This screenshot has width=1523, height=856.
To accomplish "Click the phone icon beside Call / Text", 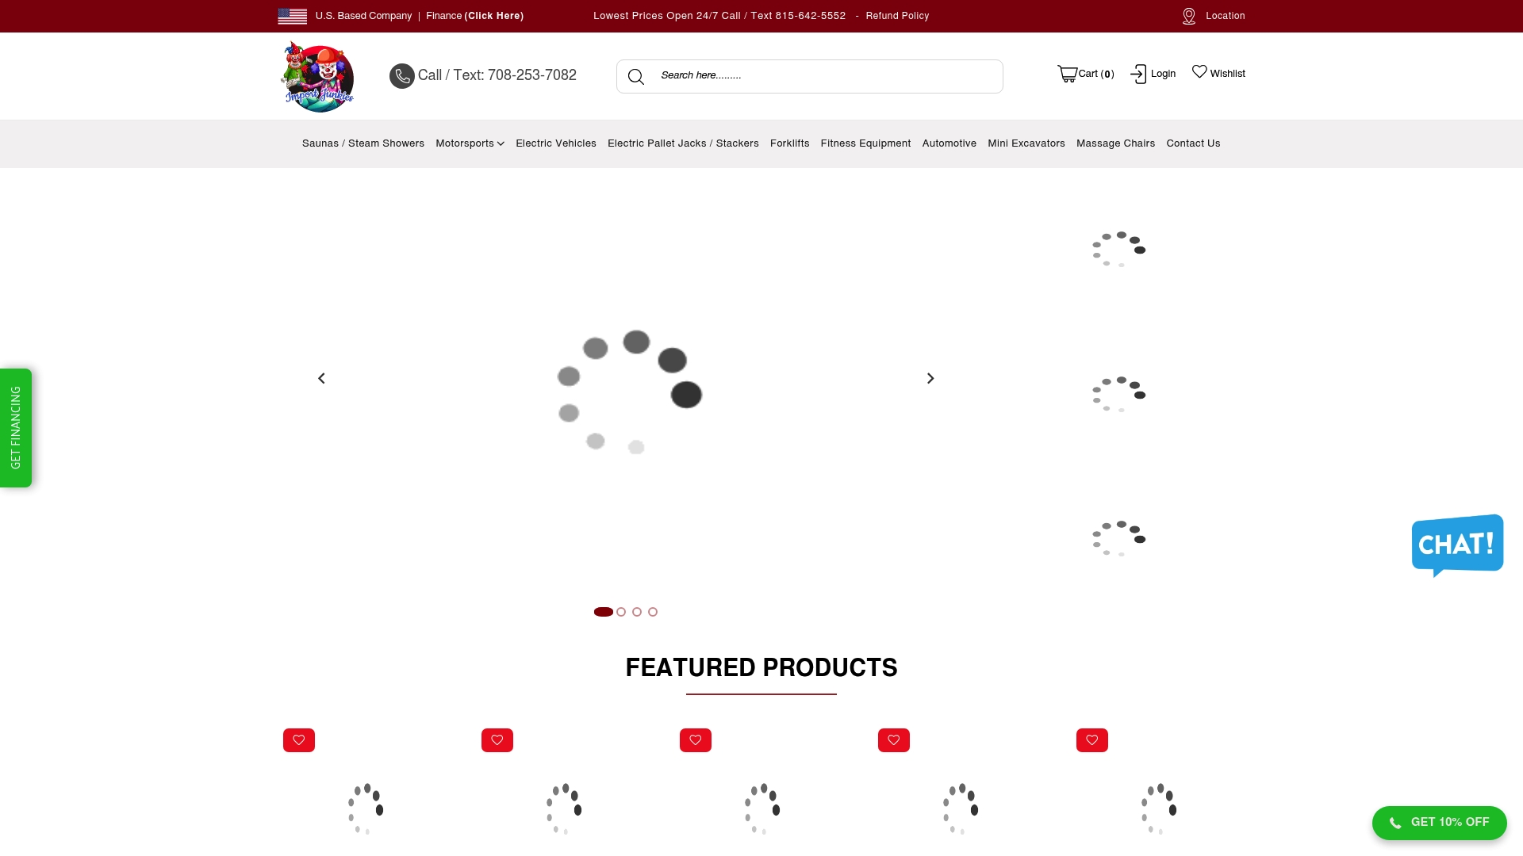I will tap(402, 76).
